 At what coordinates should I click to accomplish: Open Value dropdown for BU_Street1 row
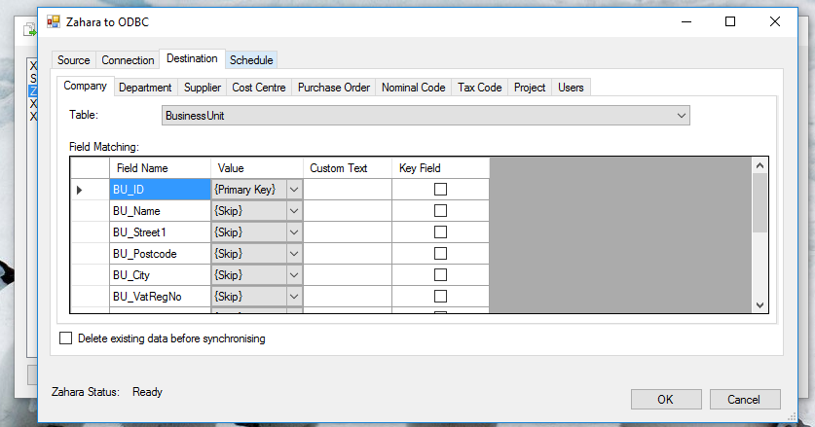click(294, 232)
